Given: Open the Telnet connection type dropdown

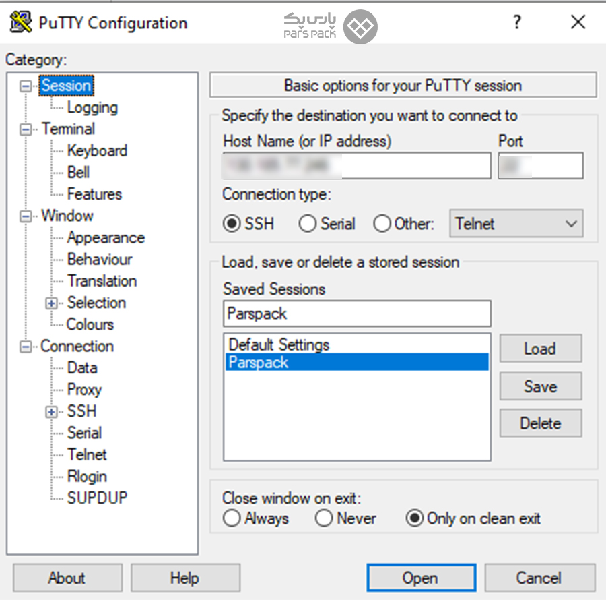Looking at the screenshot, I should (516, 224).
